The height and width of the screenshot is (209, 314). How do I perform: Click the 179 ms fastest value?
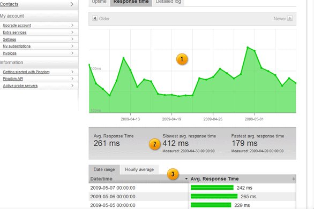(x=244, y=143)
